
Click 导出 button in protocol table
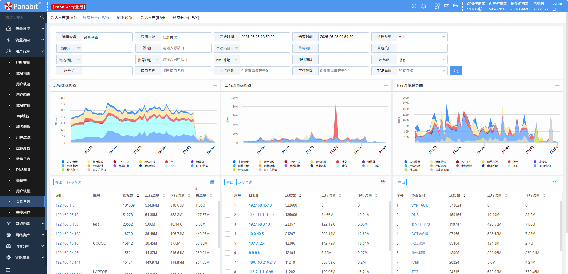pos(401,182)
